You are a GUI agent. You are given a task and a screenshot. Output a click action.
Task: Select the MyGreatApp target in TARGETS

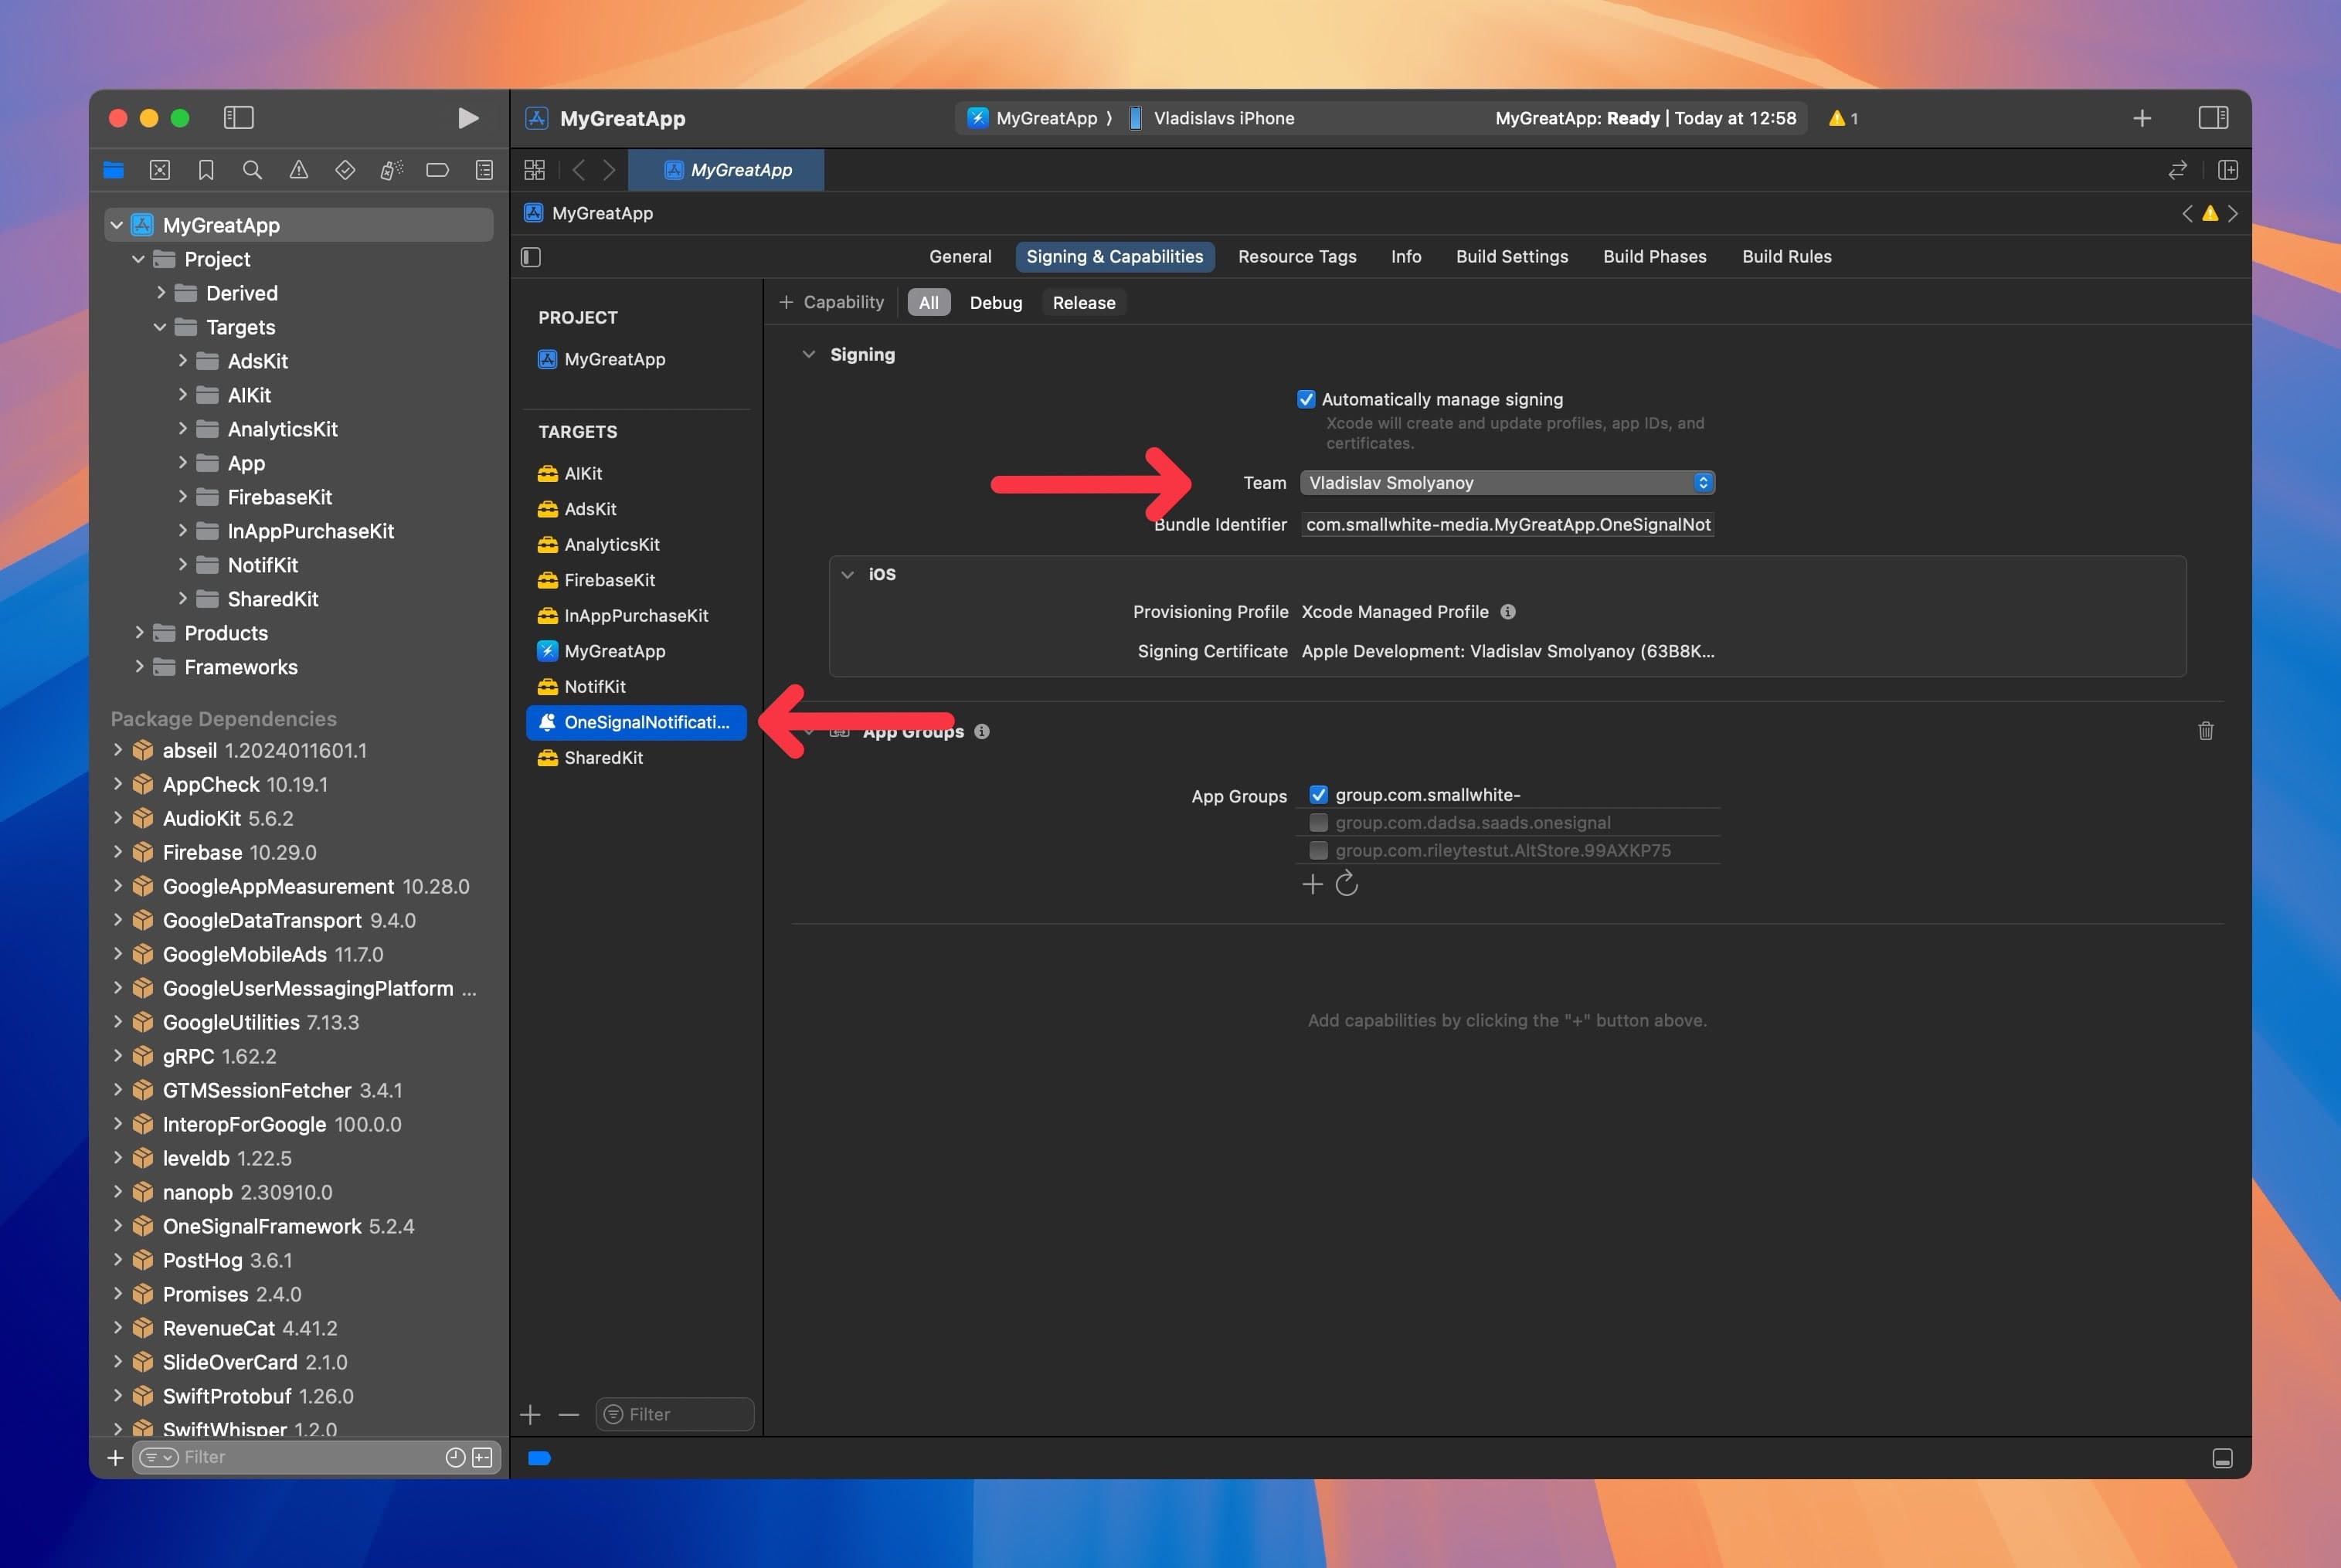click(636, 651)
